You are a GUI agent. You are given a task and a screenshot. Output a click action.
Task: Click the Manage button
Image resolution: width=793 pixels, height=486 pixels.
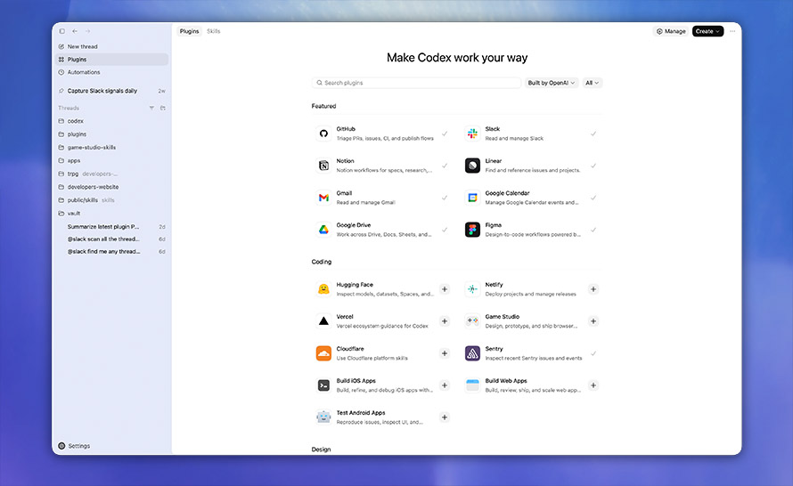tap(671, 31)
